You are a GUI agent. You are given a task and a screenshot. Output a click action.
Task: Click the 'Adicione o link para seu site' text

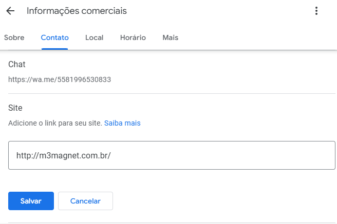pos(55,123)
